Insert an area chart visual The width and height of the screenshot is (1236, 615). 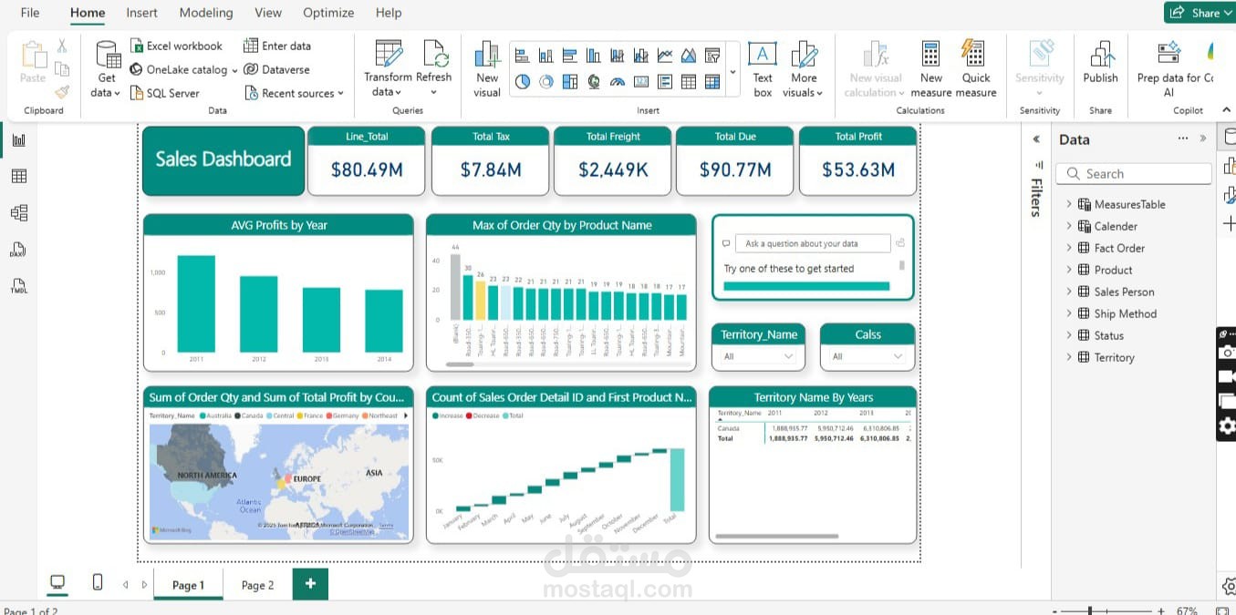click(x=689, y=56)
